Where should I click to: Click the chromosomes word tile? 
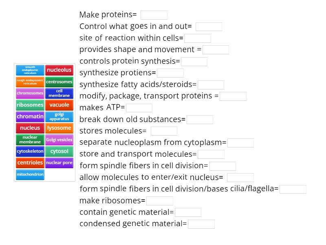click(30, 93)
